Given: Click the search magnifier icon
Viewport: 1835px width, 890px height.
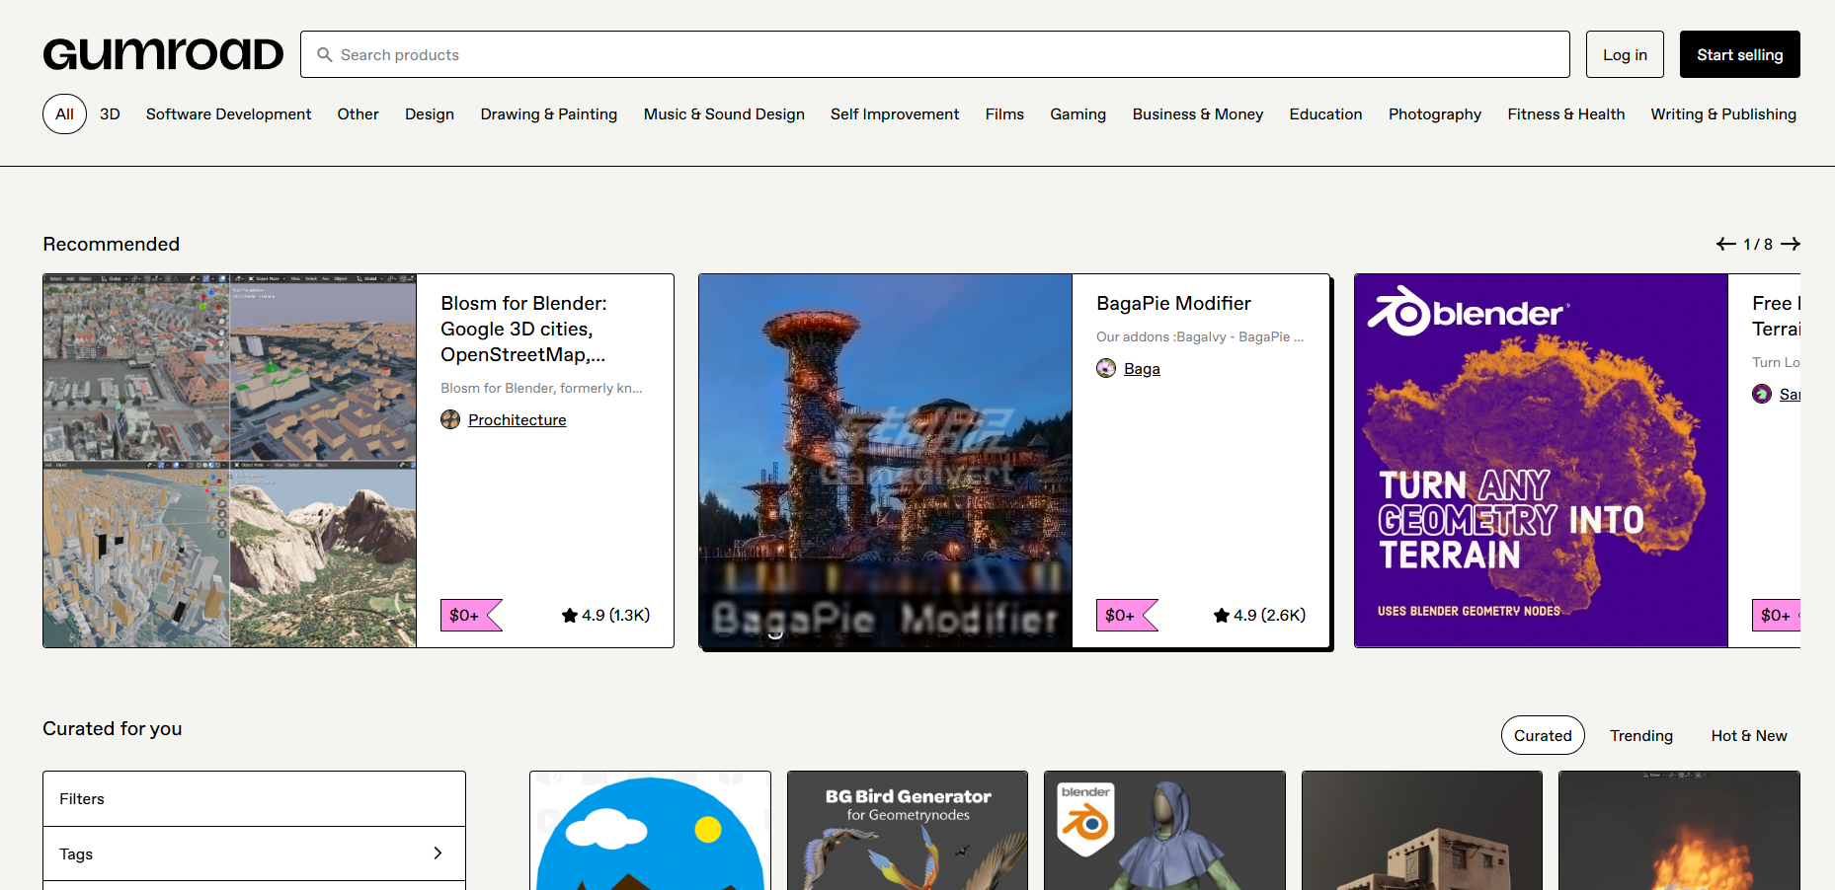Looking at the screenshot, I should point(324,55).
